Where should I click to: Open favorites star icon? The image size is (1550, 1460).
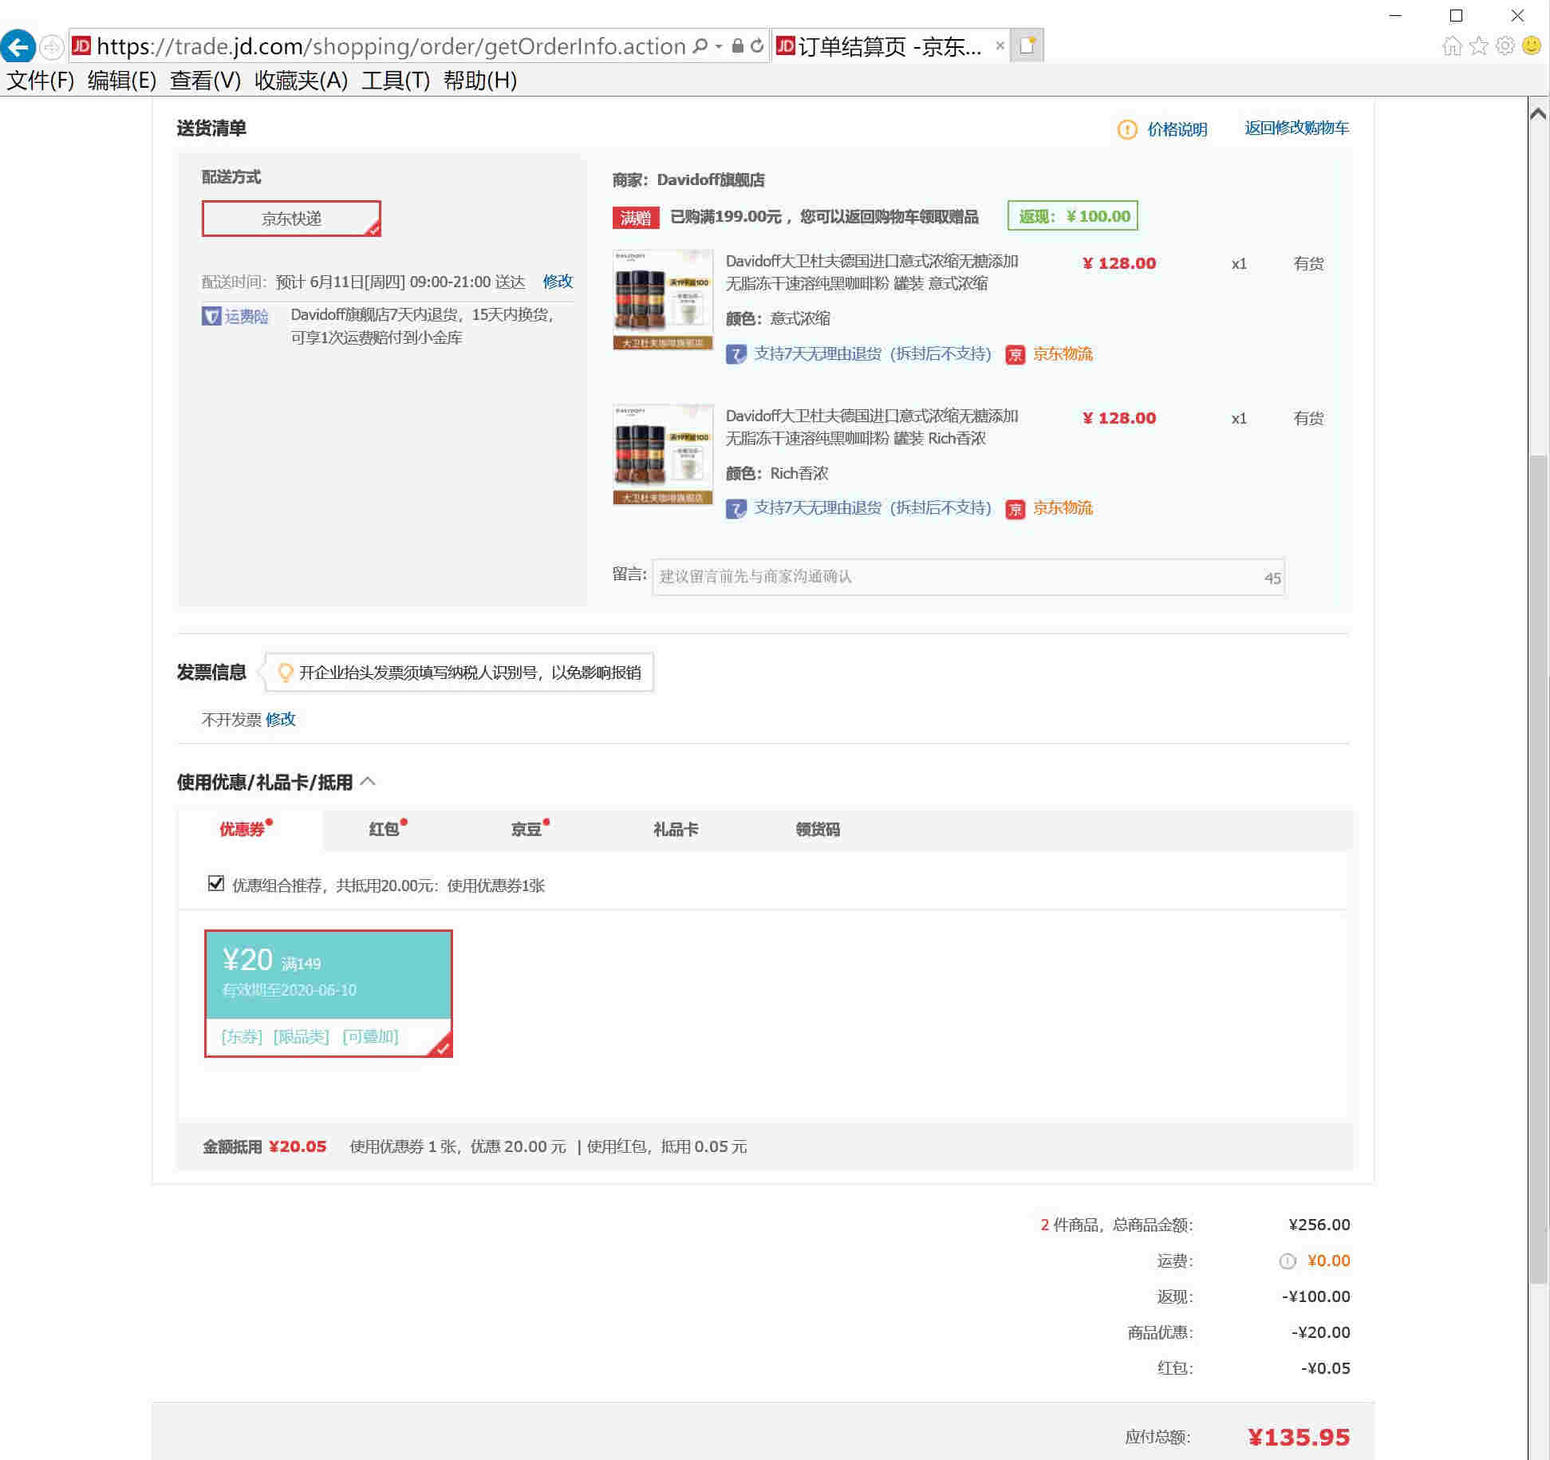click(x=1478, y=46)
